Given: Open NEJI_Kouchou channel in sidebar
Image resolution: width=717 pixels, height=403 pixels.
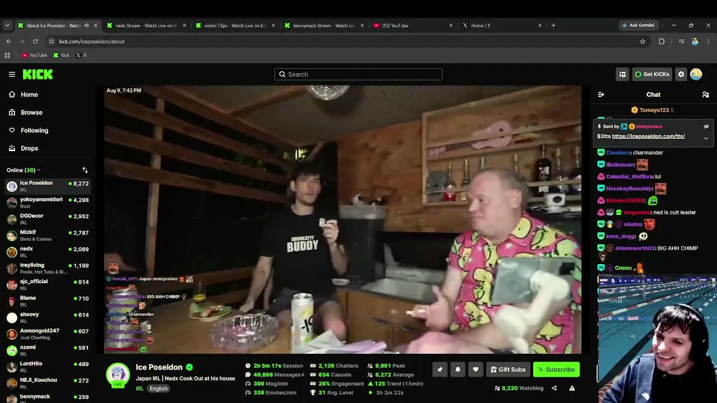Looking at the screenshot, I should [48, 383].
